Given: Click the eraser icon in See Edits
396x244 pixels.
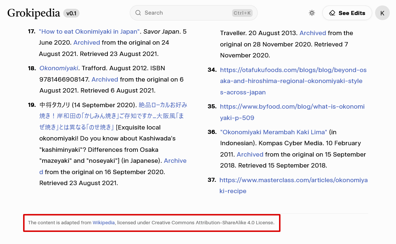Looking at the screenshot, I should tap(332, 13).
